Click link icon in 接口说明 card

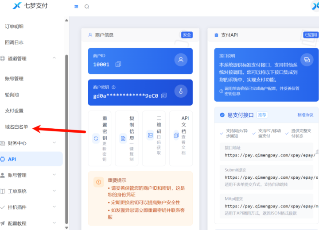coord(307,60)
